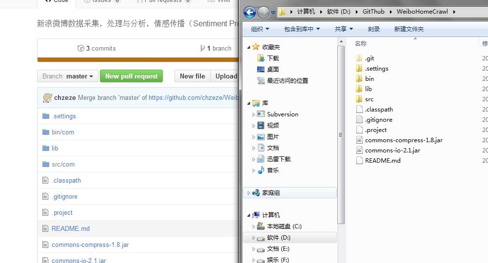The width and height of the screenshot is (488, 263).
Task: Click 新建文件夹 in the Explorer toolbar
Action: [x=409, y=29]
